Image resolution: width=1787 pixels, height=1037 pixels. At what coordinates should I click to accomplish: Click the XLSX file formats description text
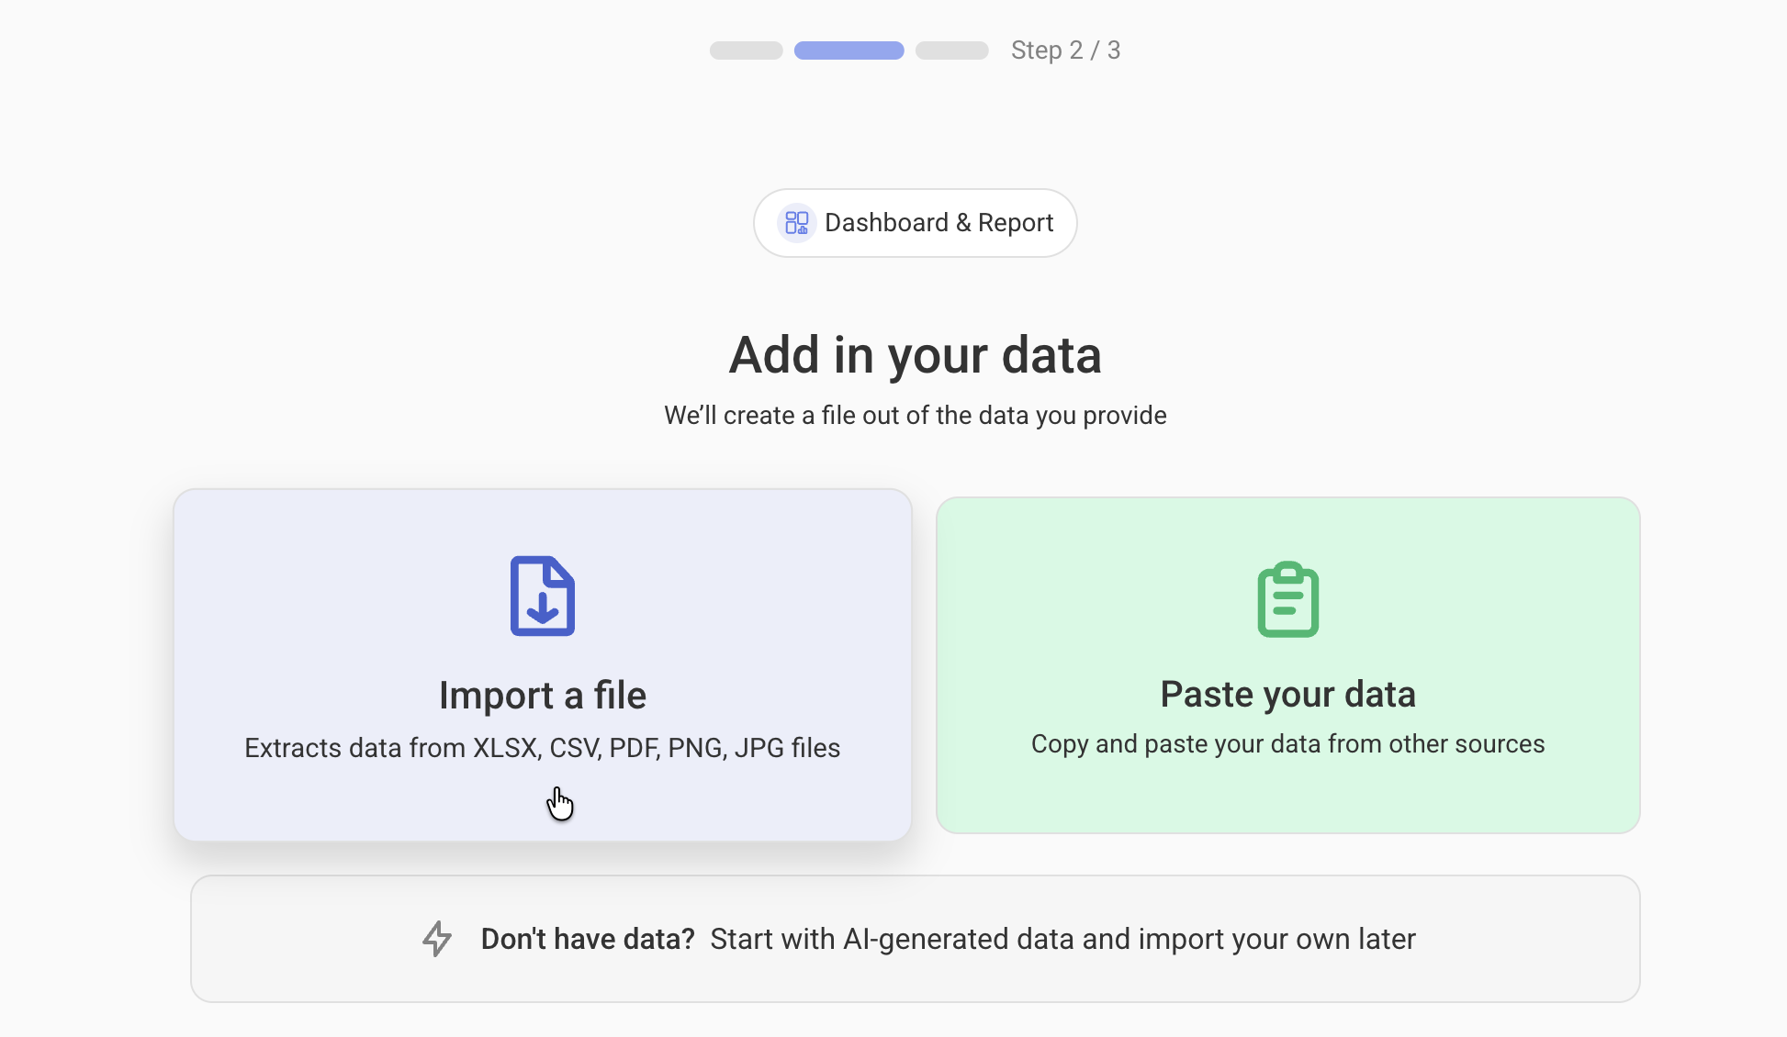tap(542, 748)
